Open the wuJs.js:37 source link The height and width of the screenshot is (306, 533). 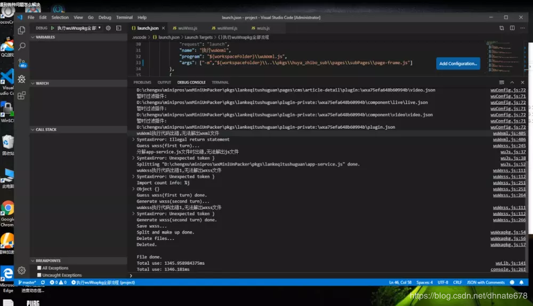click(x=513, y=152)
